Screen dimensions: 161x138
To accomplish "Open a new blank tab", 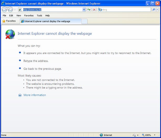I will point(84,21).
